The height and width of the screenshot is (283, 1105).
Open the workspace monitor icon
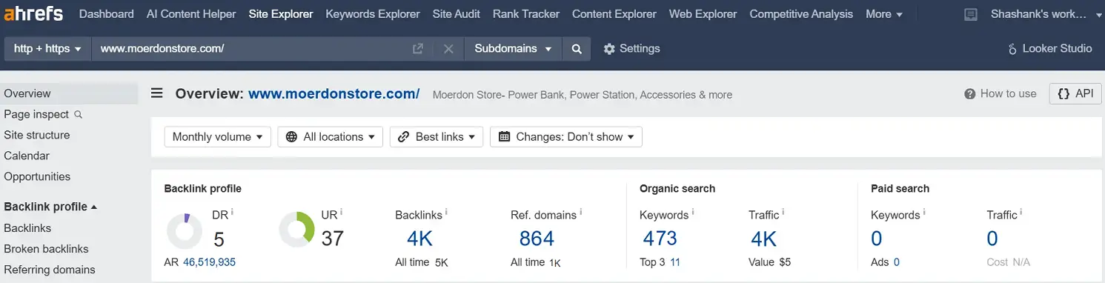tap(970, 14)
